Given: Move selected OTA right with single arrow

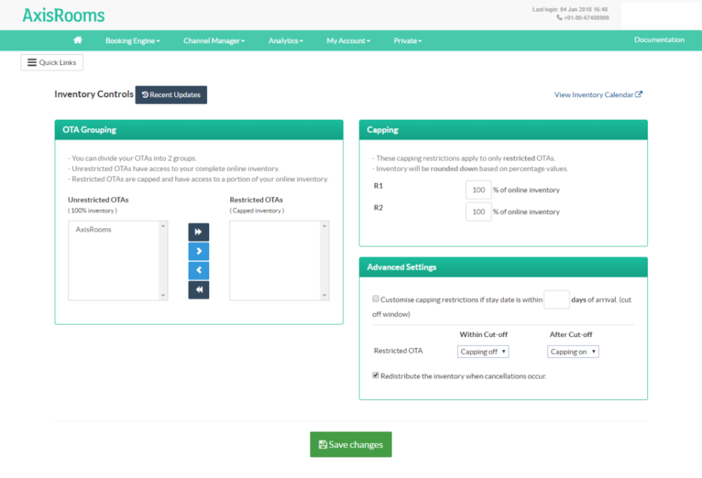Looking at the screenshot, I should point(199,251).
